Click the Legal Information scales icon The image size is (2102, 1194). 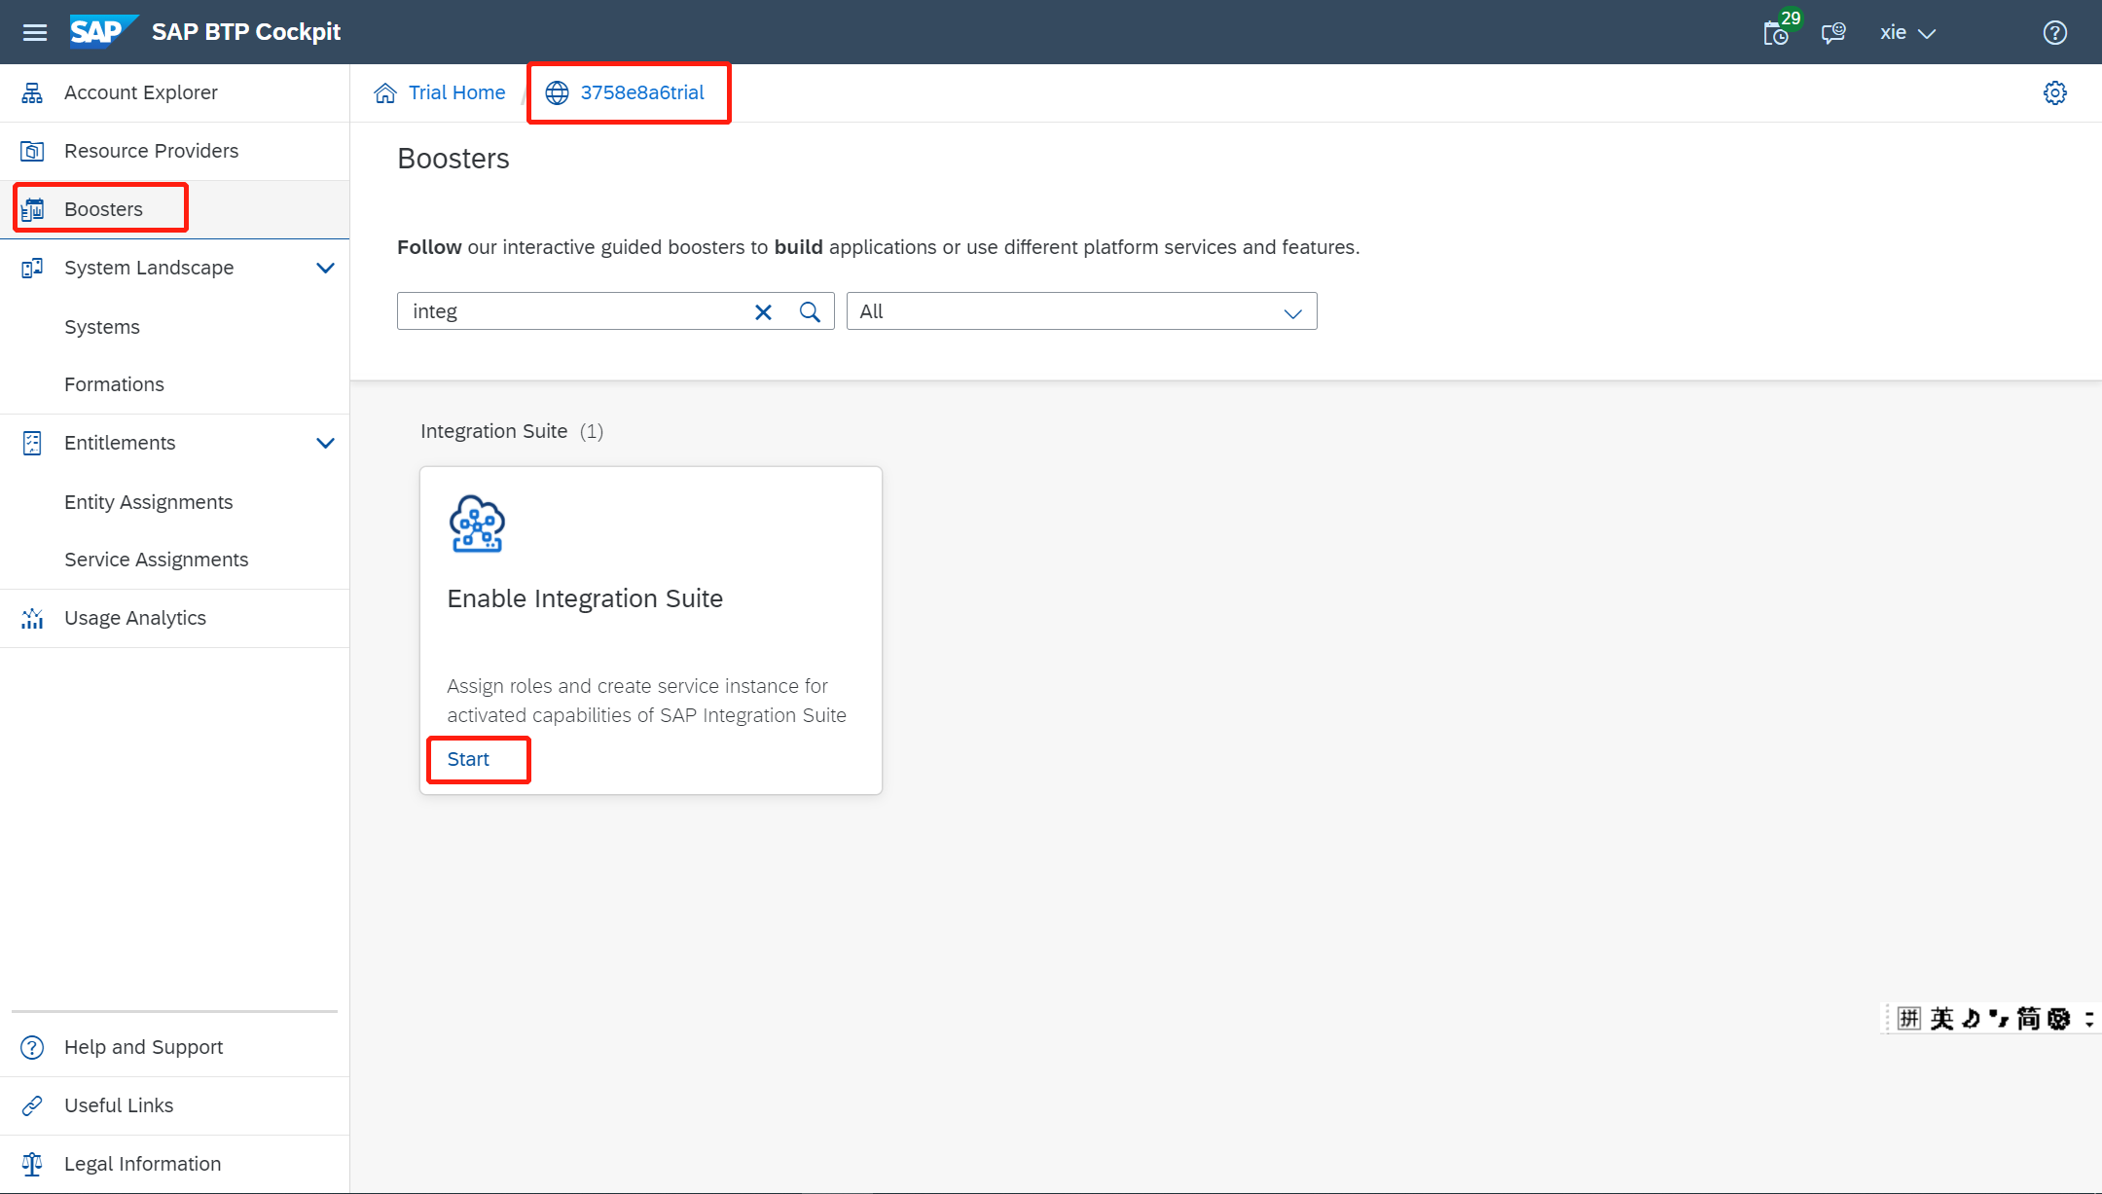tap(32, 1164)
